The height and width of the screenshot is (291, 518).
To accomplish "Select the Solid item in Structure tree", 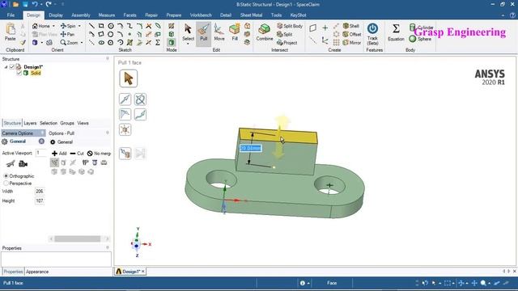I will (x=36, y=73).
